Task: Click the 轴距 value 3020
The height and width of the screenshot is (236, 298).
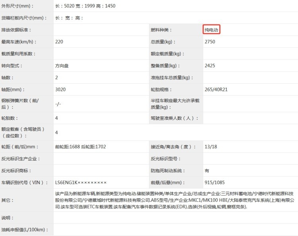Action: pos(60,90)
